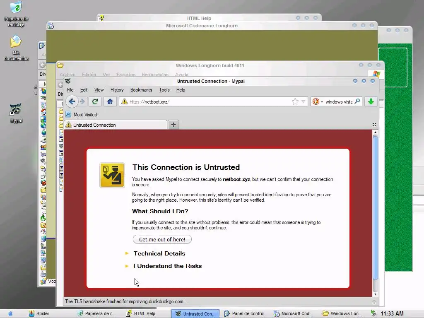Switch to HTML Help in the taskbar
The width and height of the screenshot is (424, 318).
coord(141,313)
